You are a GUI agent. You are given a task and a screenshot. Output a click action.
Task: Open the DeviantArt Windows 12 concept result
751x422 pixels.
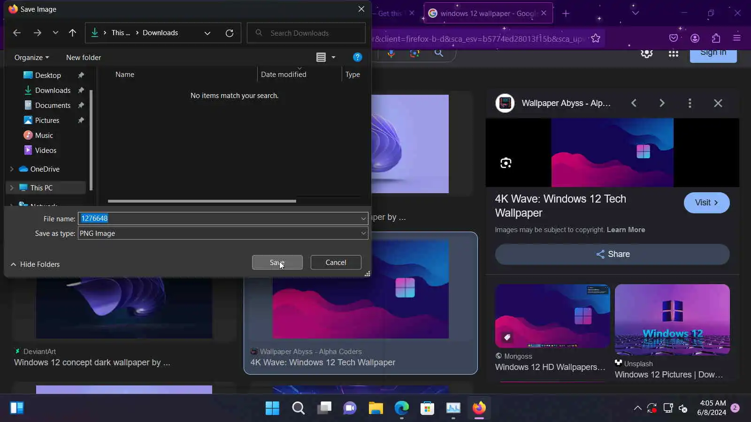pos(92,362)
